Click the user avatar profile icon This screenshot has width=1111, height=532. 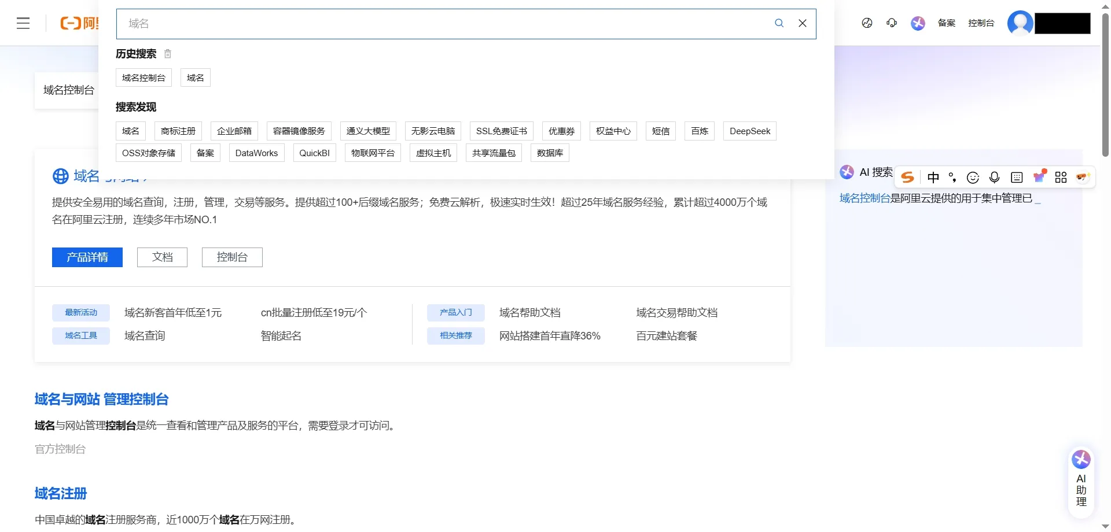pyautogui.click(x=1020, y=23)
